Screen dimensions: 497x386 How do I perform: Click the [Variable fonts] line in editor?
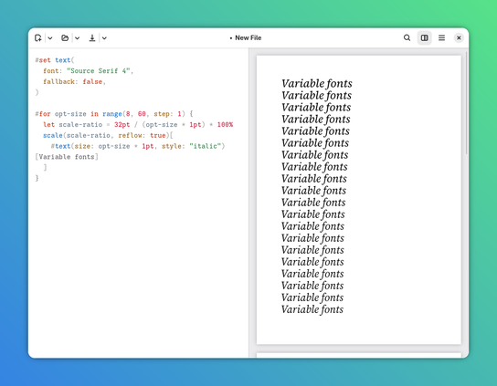67,157
